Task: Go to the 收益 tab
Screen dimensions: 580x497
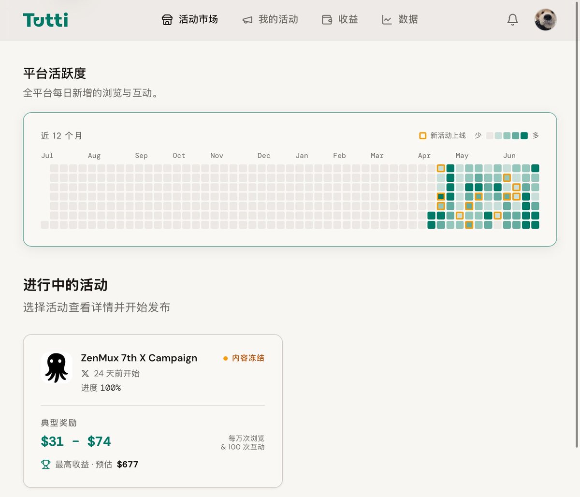Action: 340,20
